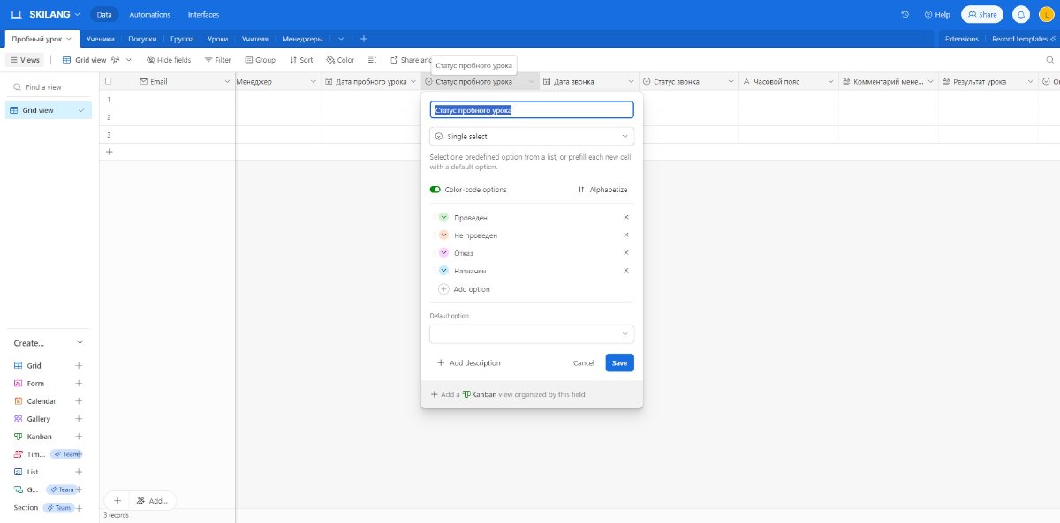1060x523 pixels.
Task: Expand the Default option dropdown
Action: tap(532, 334)
